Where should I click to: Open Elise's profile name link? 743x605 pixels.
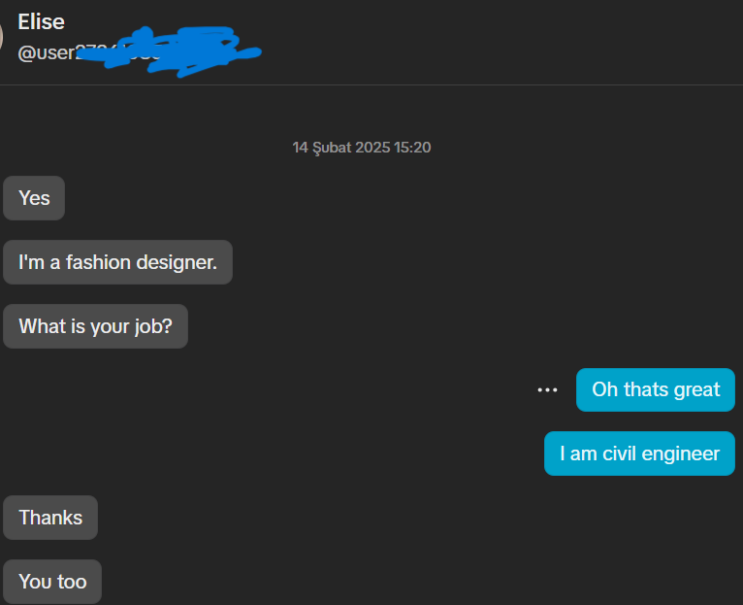pos(42,21)
